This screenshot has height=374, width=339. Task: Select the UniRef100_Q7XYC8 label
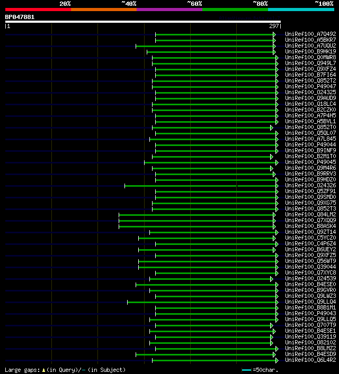(x=310, y=272)
